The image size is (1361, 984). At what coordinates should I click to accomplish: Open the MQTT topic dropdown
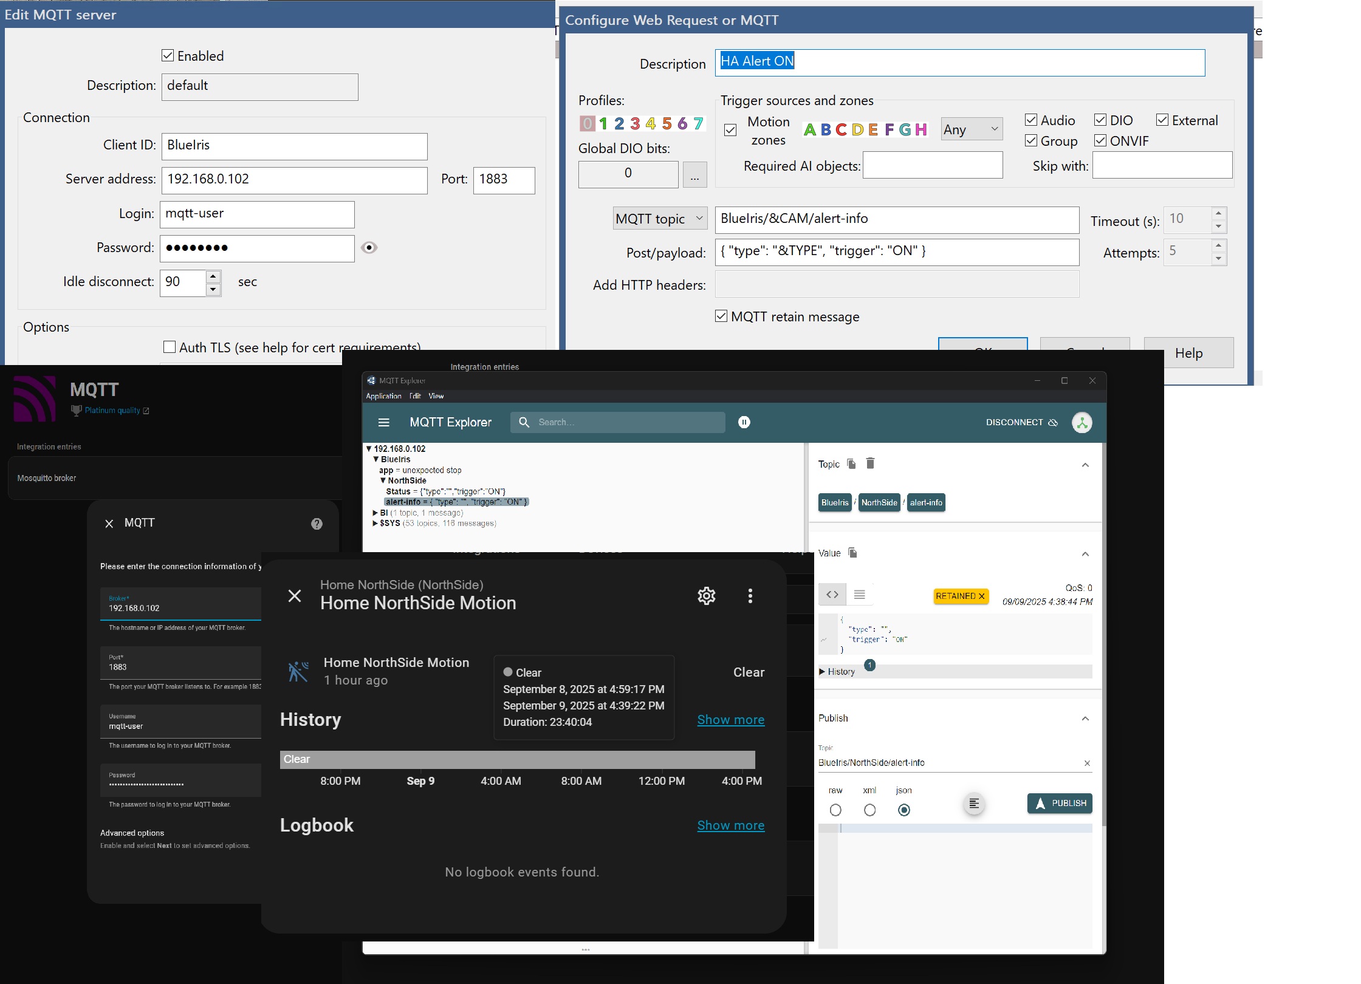coord(660,219)
